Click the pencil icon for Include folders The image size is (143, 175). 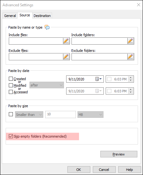coord(130,41)
